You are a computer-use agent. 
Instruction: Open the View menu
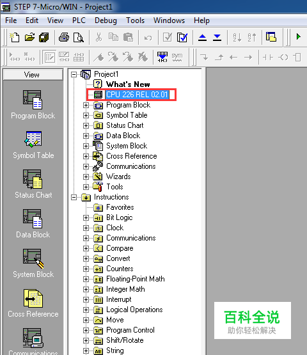[55, 20]
